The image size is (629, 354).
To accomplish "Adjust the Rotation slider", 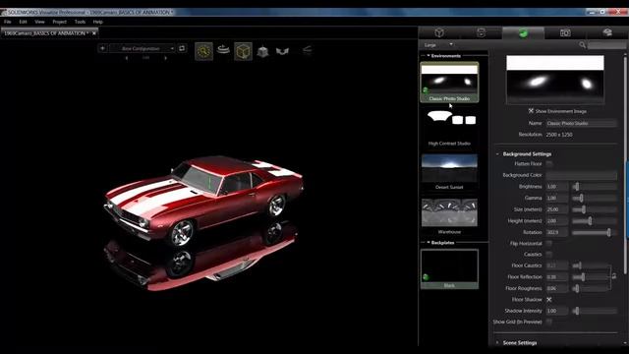I will coord(595,232).
